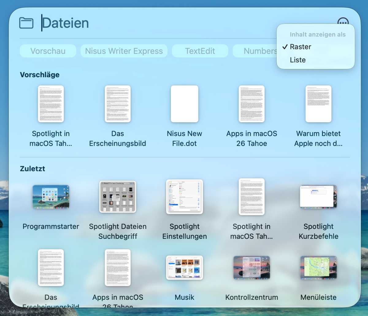Open the Das Erscheinungsbild suggestion
Screen dimensions: 368x316
click(x=117, y=104)
